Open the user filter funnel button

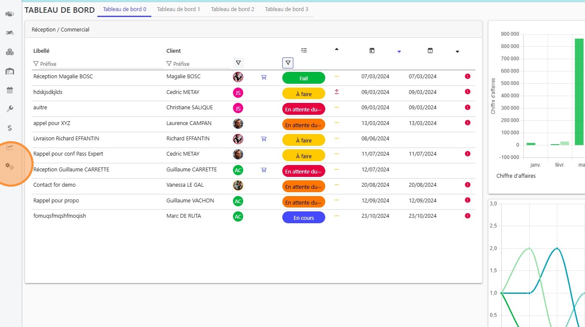pyautogui.click(x=238, y=63)
